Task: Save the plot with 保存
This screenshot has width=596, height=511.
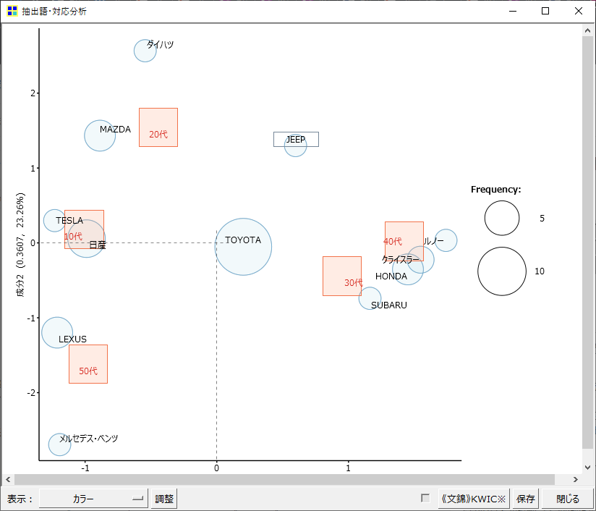Action: 526,499
